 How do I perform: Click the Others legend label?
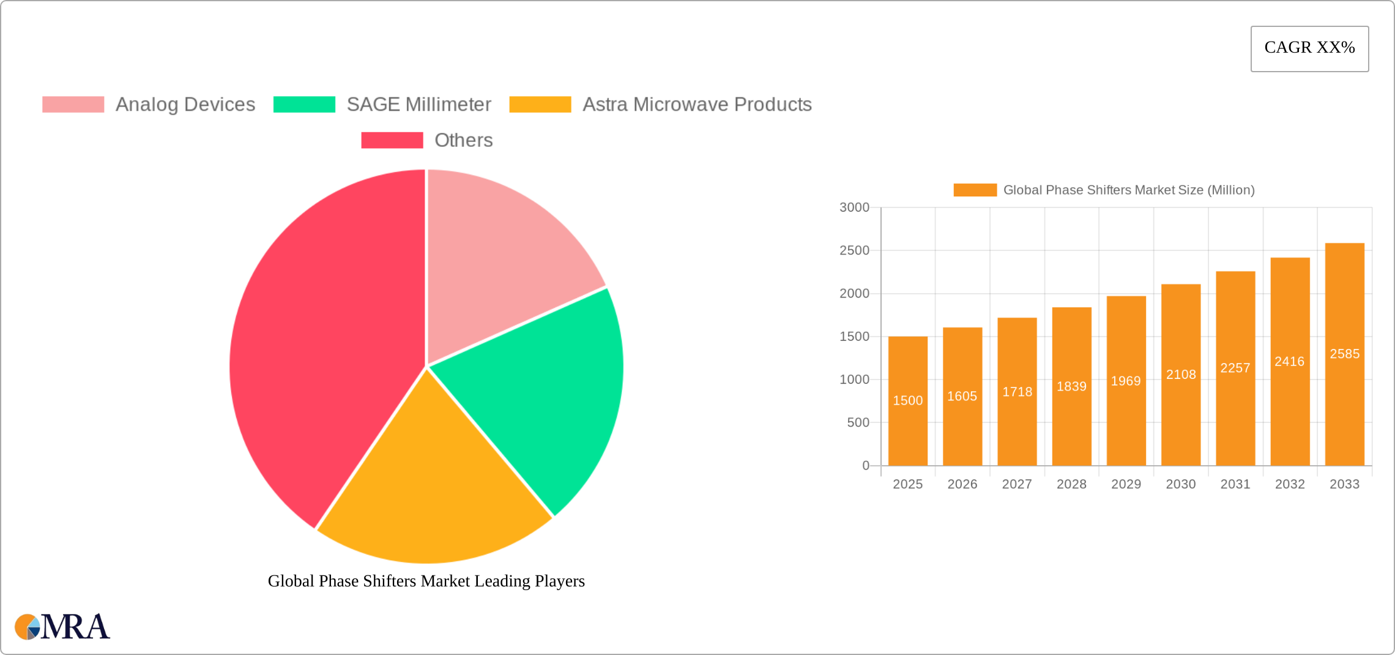point(464,140)
